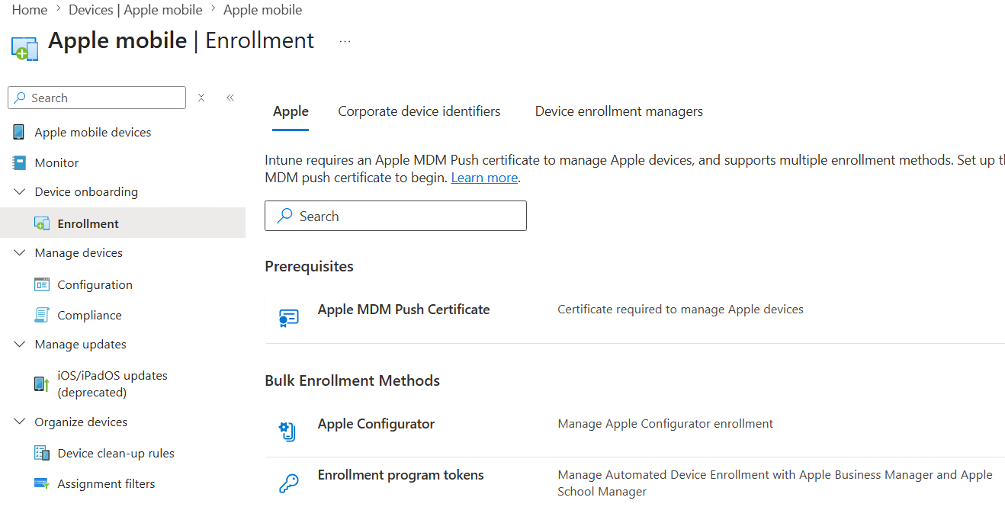Collapse the Organize devices section

(x=19, y=422)
